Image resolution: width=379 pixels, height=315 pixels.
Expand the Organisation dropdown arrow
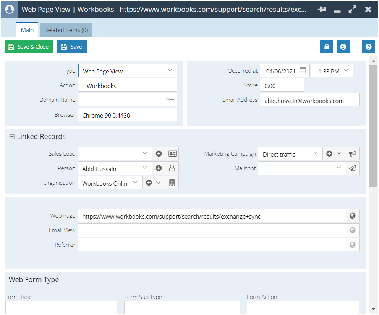pos(135,182)
